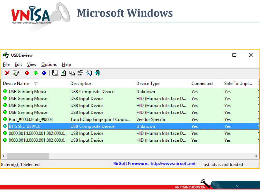Screen dimensions: 260x195
Task: Sort by the Device Name column header
Action: tap(34, 83)
